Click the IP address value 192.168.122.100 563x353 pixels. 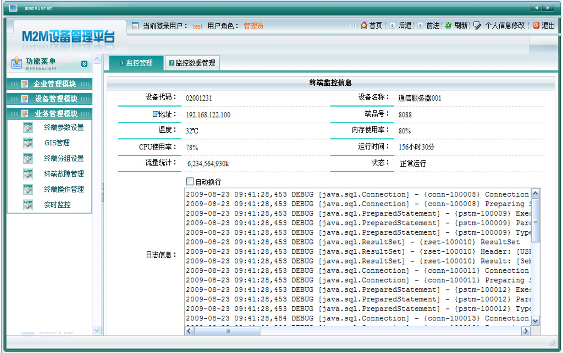pos(208,115)
